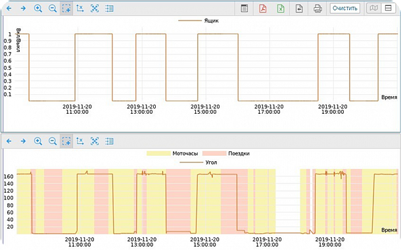Click 11:00:00 time label on upper chart
The image size is (401, 250).
click(77, 109)
